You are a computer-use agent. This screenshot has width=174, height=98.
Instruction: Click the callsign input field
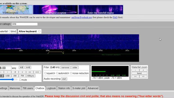25,24
